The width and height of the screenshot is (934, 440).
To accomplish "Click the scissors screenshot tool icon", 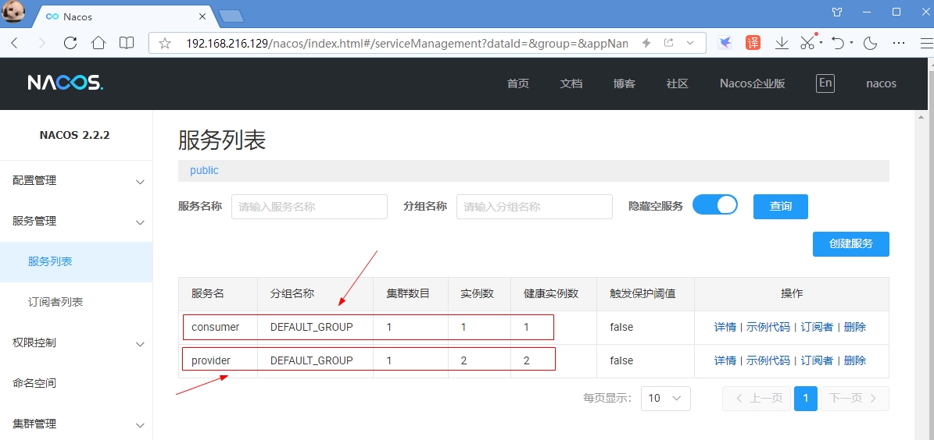I will click(807, 43).
